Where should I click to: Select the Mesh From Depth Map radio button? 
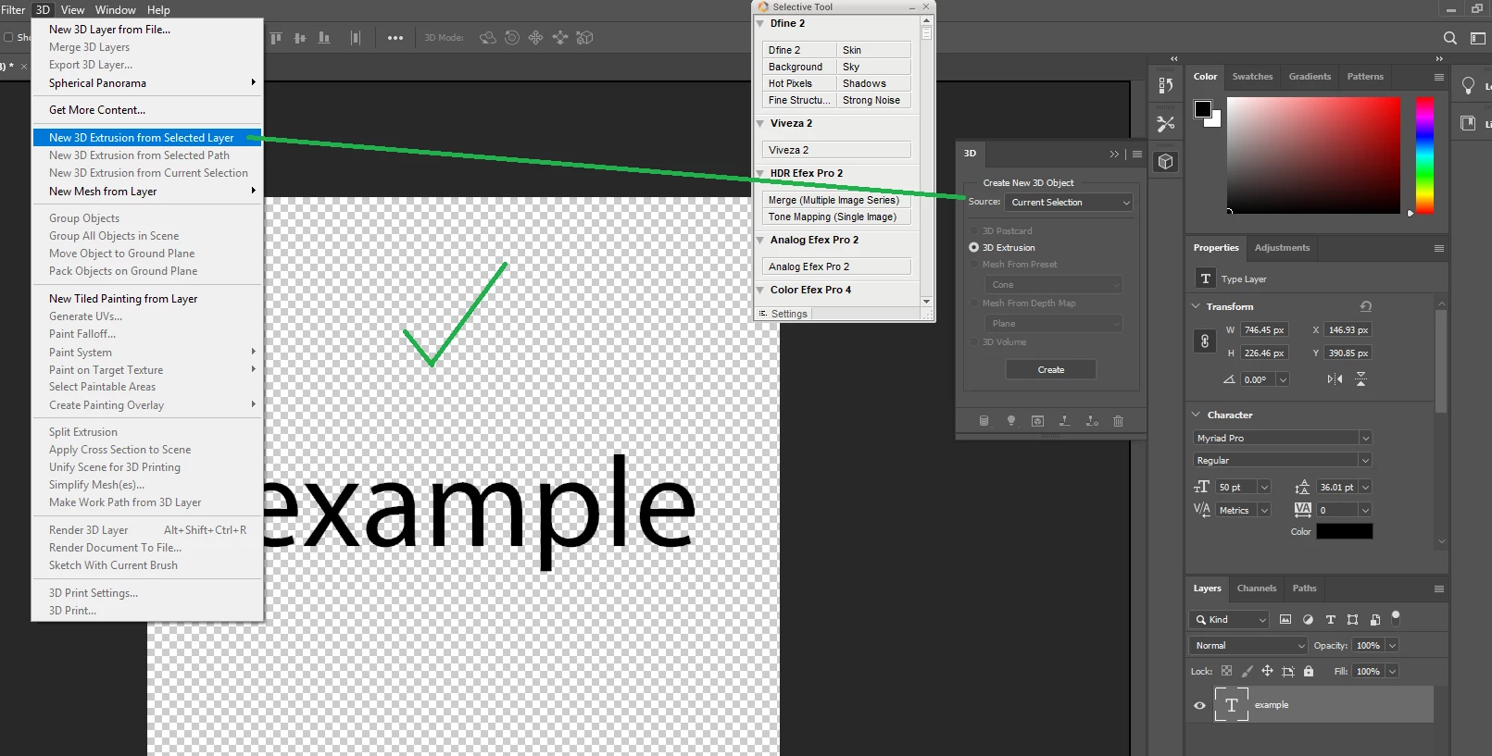(x=973, y=304)
